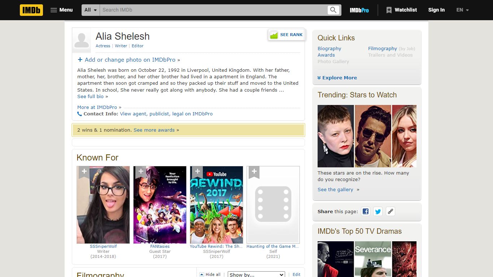The width and height of the screenshot is (493, 277).
Task: Open the hamburger Menu
Action: (x=61, y=10)
